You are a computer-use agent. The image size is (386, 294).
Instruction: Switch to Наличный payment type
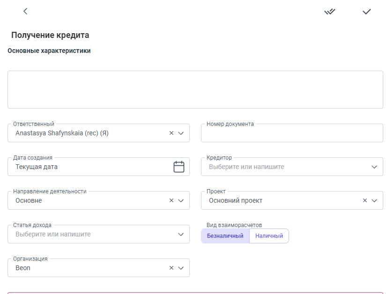(269, 236)
